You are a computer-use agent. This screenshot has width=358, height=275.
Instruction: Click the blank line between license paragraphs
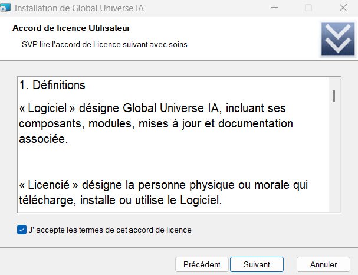[x=171, y=158]
